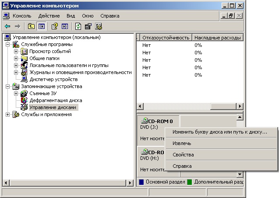Click the Refresh toolbar icon
Screen dimensions: 279x198
click(78, 26)
